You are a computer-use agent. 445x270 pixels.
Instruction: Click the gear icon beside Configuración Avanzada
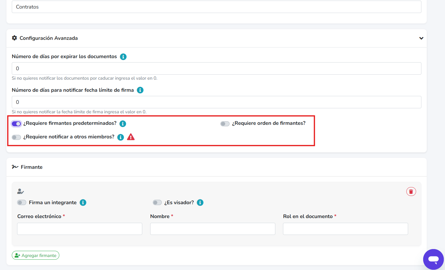pyautogui.click(x=14, y=38)
